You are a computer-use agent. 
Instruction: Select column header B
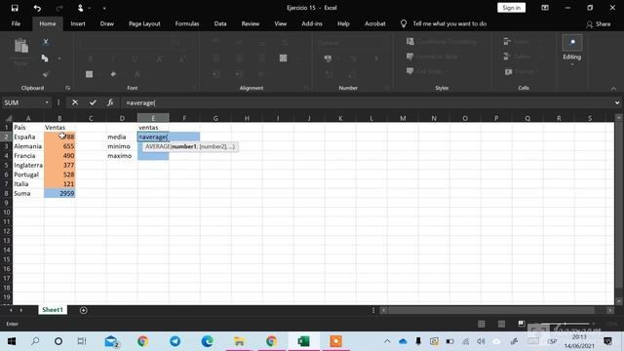pos(59,118)
